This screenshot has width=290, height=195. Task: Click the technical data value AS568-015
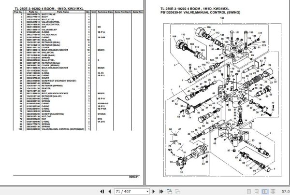click(103, 104)
